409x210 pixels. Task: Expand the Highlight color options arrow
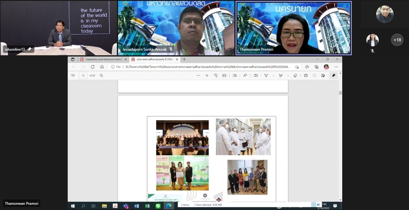[288, 75]
